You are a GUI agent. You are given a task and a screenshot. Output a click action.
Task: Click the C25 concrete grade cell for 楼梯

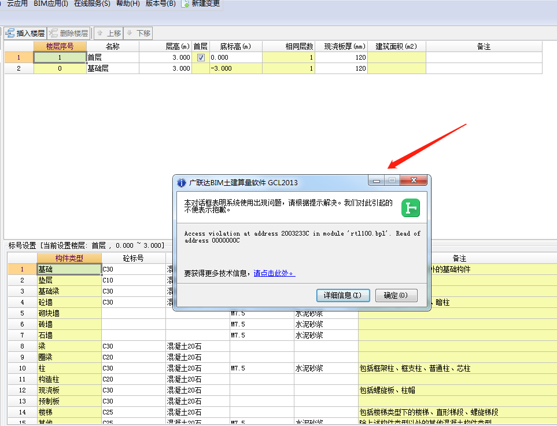click(x=134, y=412)
